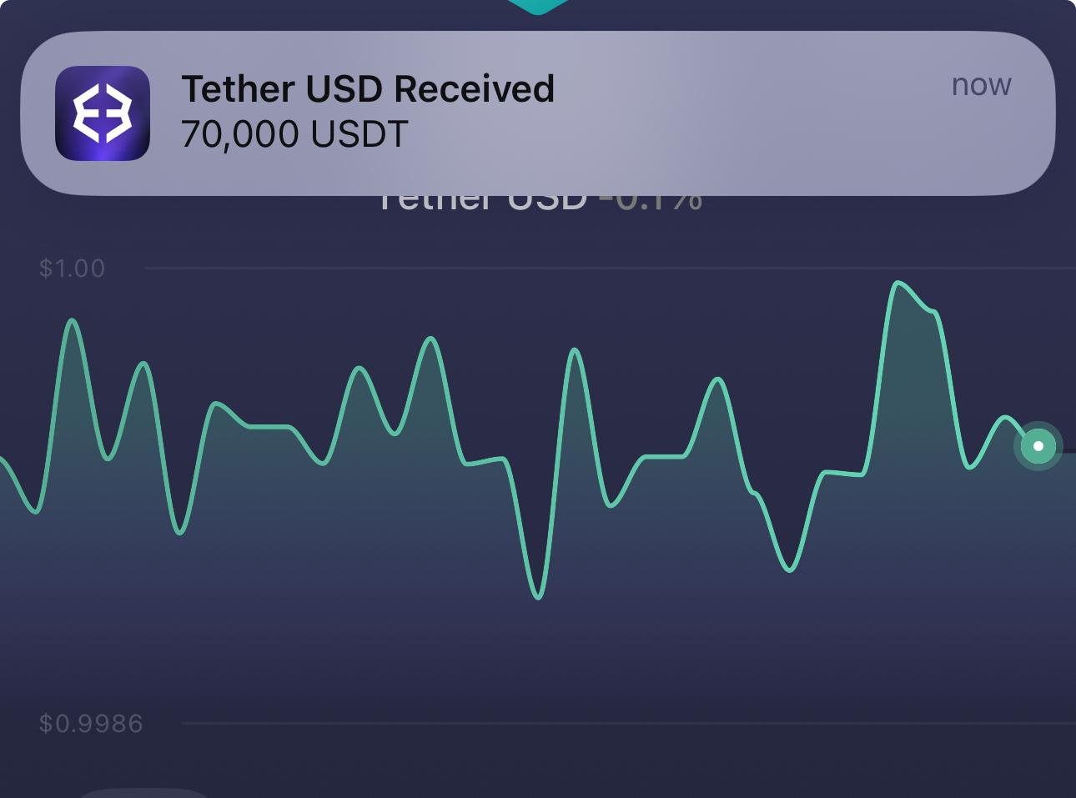Click the $1.00 axis label
Screen dimensions: 1076x798
pyautogui.click(x=73, y=269)
